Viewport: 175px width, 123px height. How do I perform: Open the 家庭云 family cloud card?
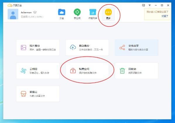coord(38,94)
